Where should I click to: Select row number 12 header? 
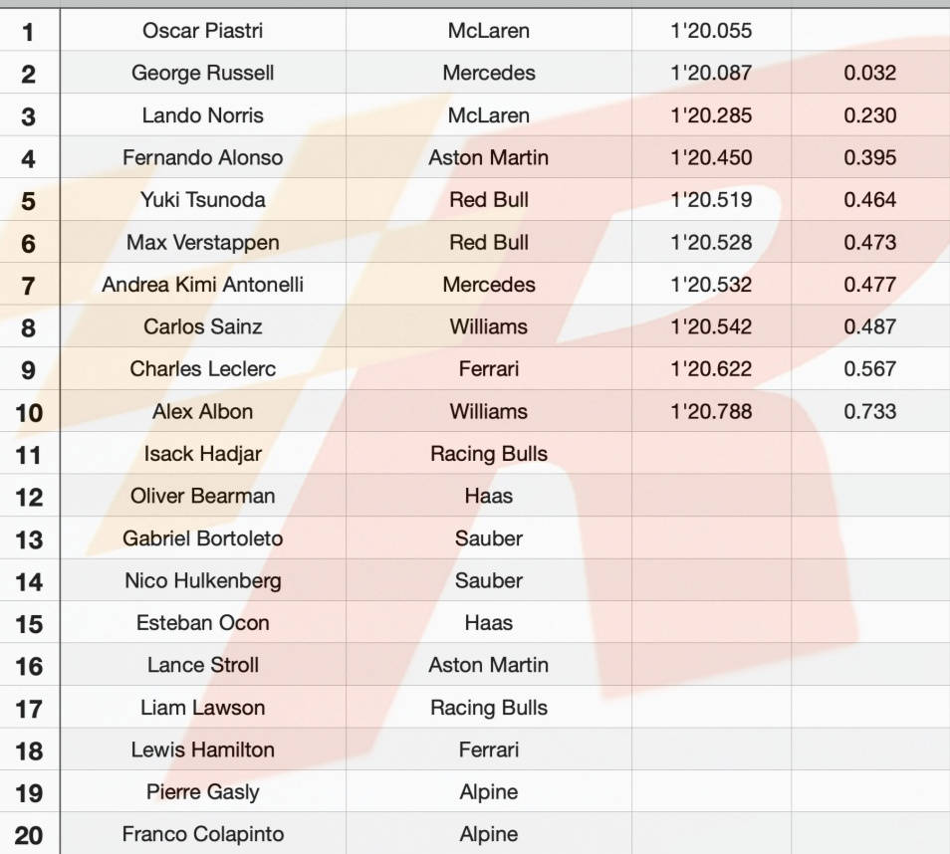[29, 497]
